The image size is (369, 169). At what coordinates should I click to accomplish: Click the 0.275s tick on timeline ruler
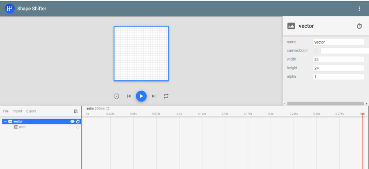tap(339, 114)
